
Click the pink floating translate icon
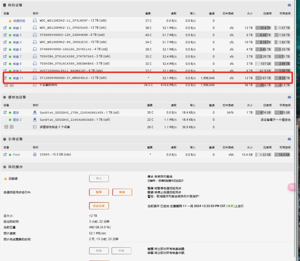(292, 187)
